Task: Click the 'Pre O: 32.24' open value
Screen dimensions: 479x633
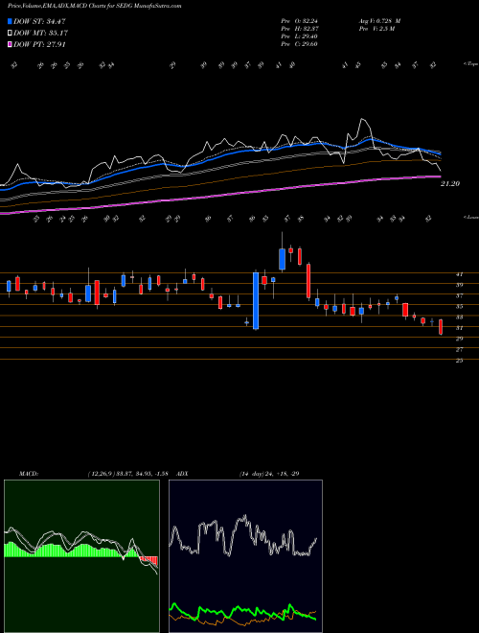Action: click(x=299, y=21)
